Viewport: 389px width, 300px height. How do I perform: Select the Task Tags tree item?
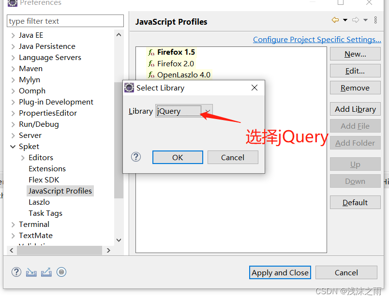tap(45, 213)
